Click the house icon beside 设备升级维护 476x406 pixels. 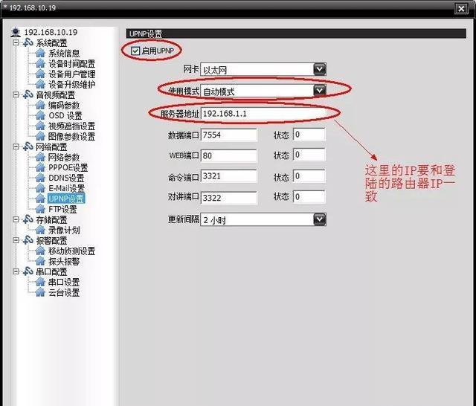(x=40, y=84)
